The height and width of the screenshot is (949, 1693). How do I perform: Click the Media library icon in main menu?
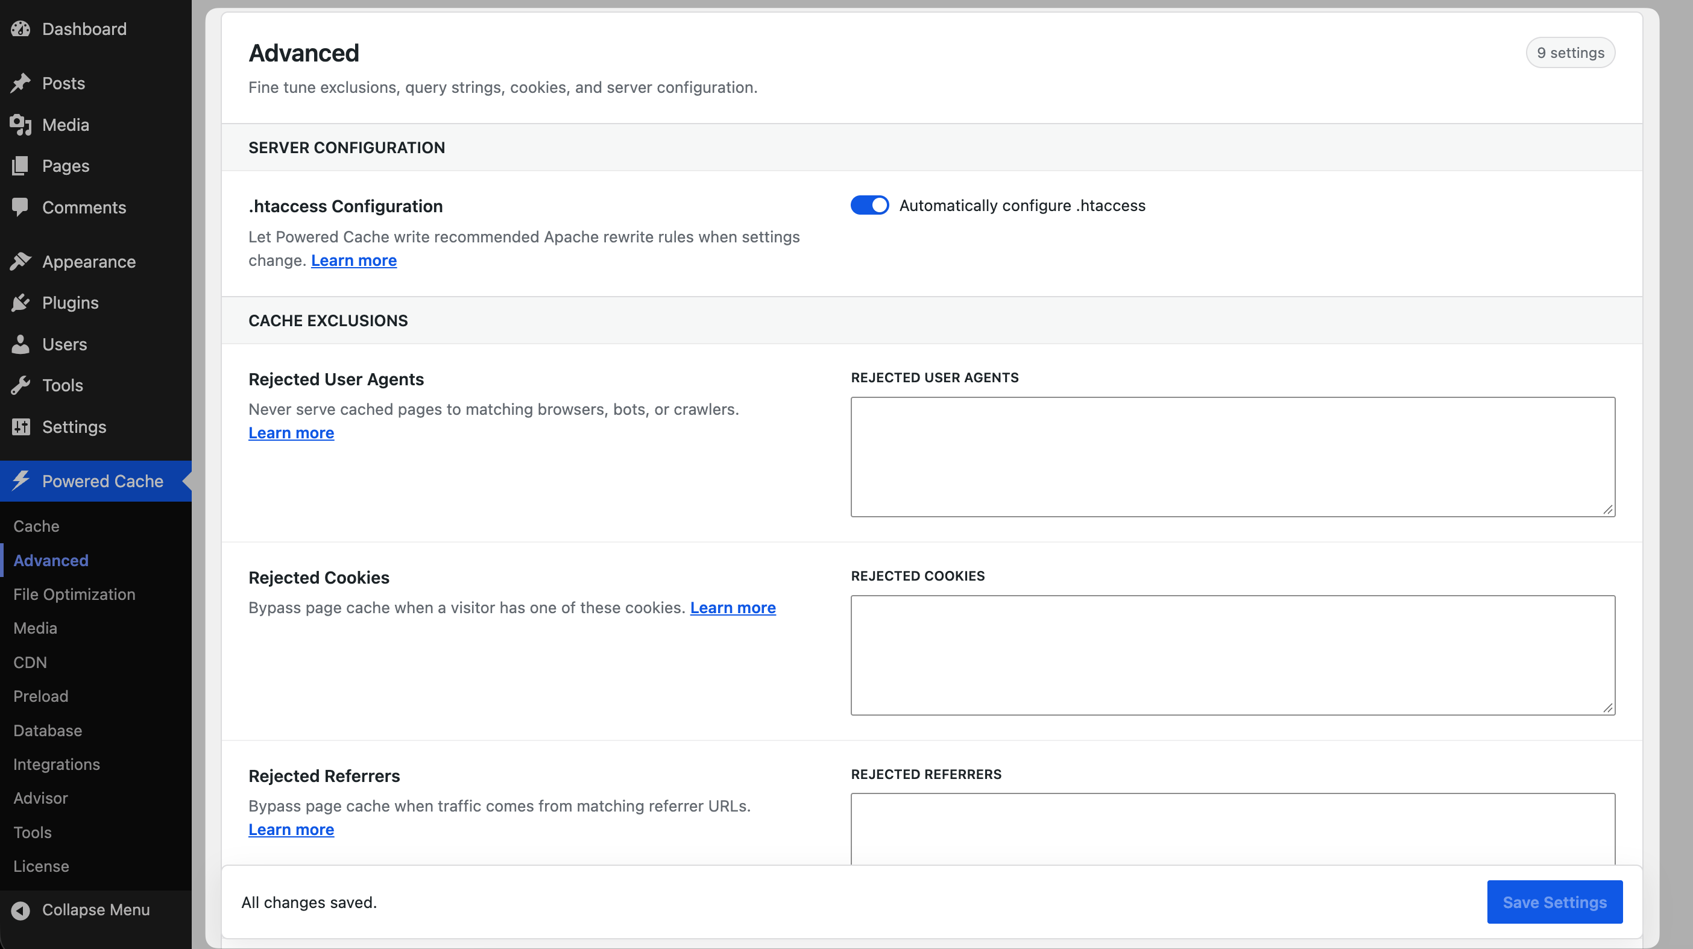(x=20, y=124)
